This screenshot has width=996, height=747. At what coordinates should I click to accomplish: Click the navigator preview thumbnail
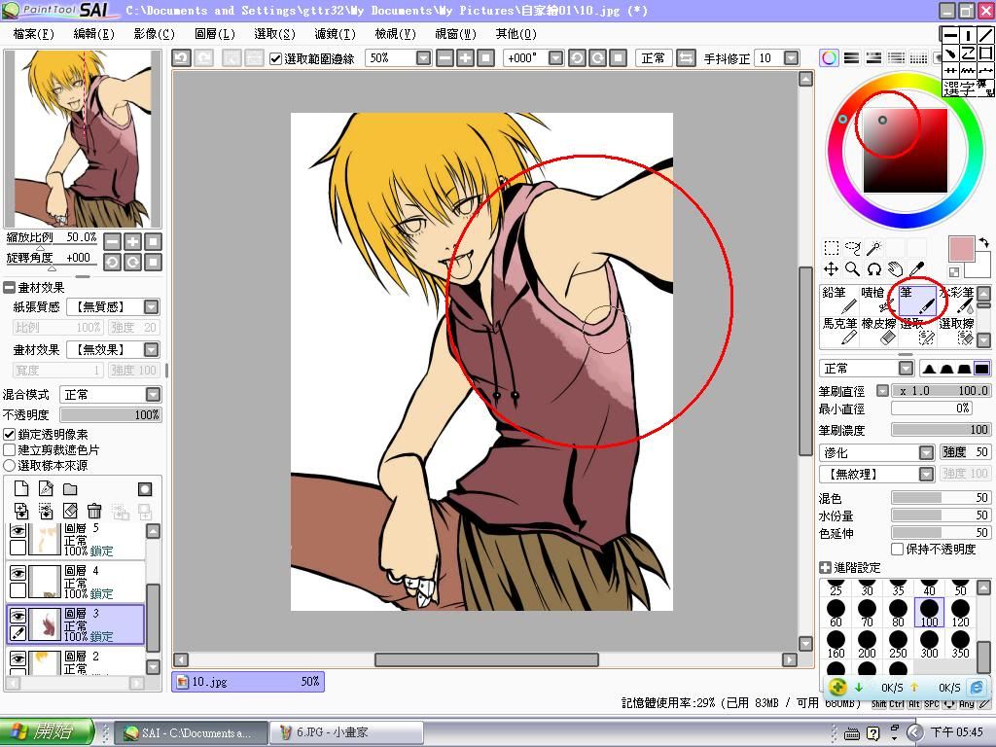point(83,139)
